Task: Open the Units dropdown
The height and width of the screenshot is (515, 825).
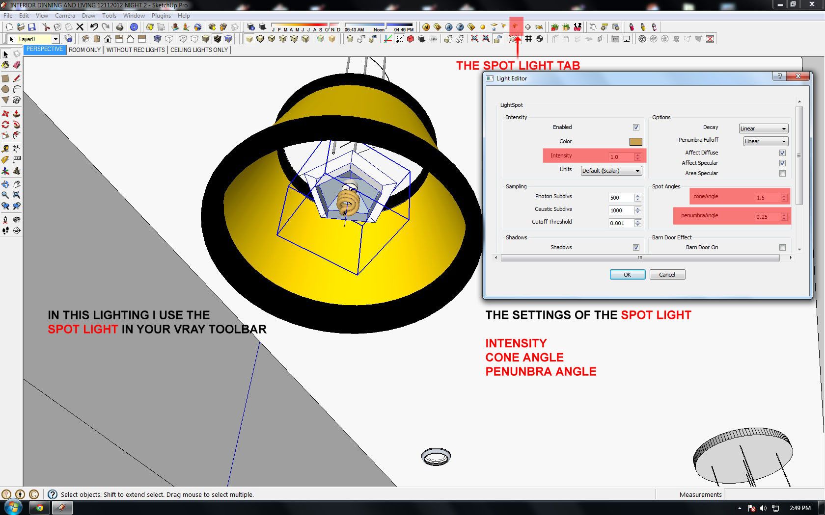Action: [x=611, y=171]
